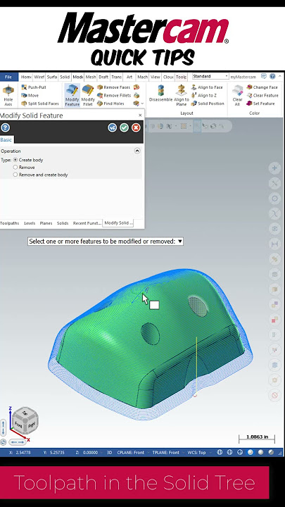Click the Z depth value field
This screenshot has width=285, height=507.
click(90, 452)
